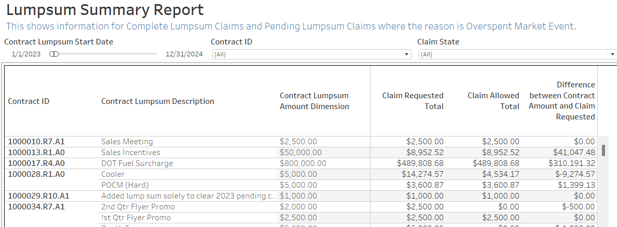The height and width of the screenshot is (227, 617).
Task: Click the table's vertical scrollbar thumb
Action: click(604, 150)
